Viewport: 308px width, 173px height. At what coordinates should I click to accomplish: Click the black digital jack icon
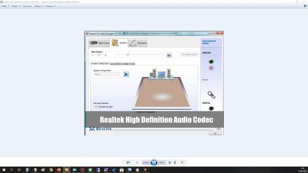pyautogui.click(x=211, y=108)
